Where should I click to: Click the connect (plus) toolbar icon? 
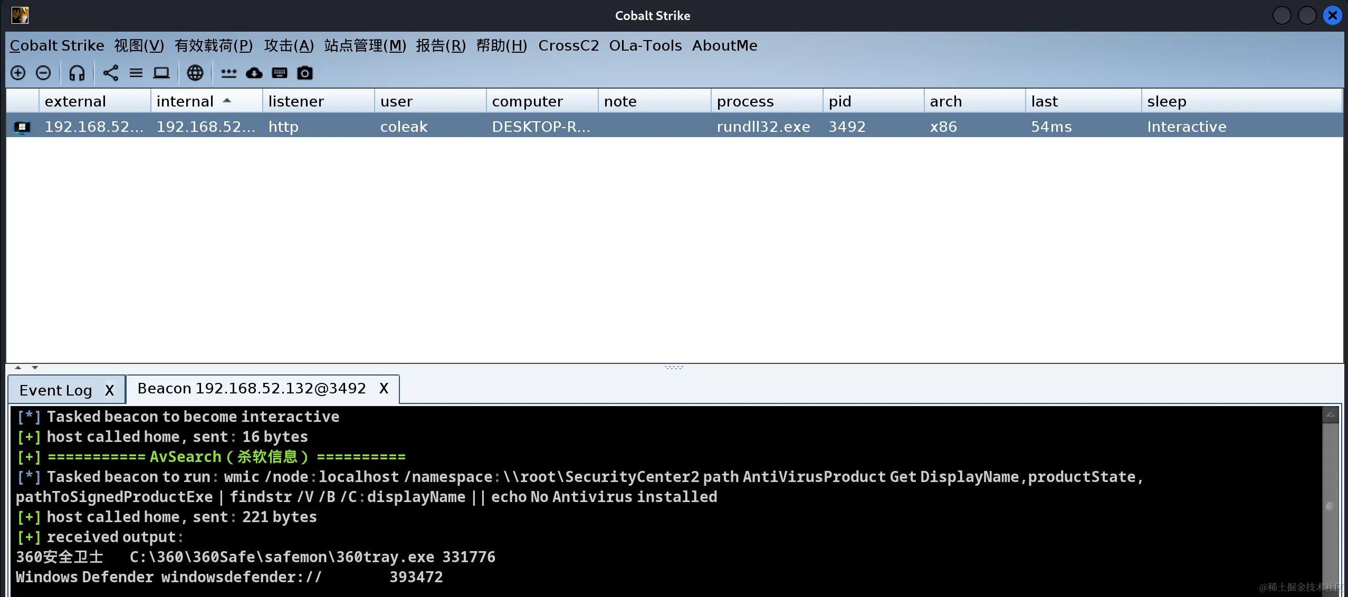tap(18, 73)
